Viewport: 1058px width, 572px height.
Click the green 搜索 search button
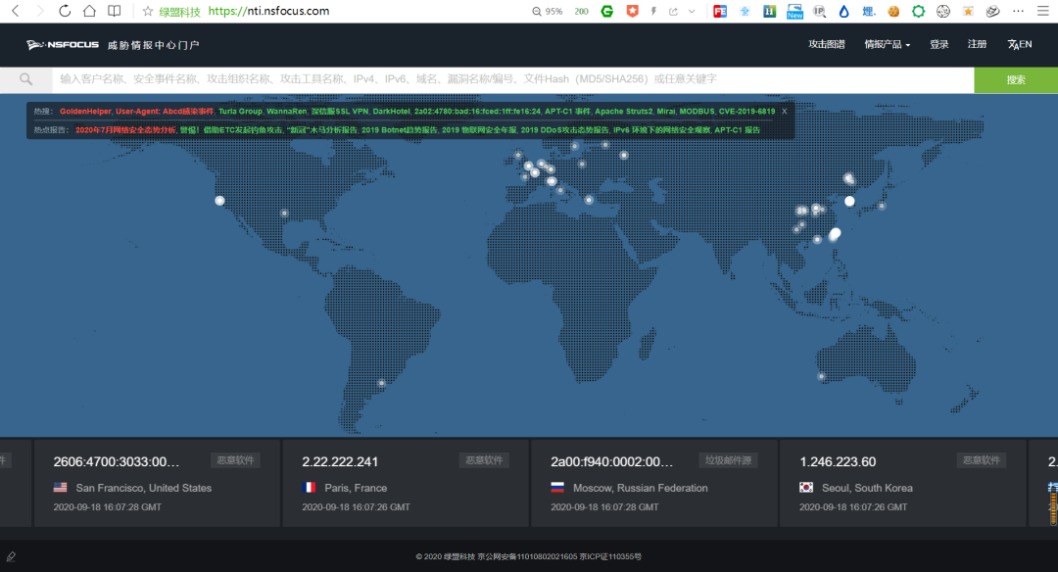[1016, 79]
